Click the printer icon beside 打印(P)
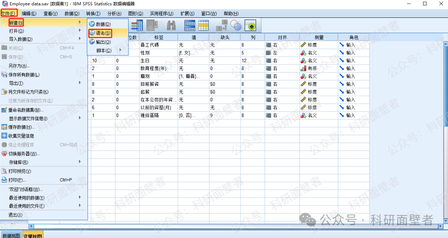The image size is (448, 238). [4, 180]
